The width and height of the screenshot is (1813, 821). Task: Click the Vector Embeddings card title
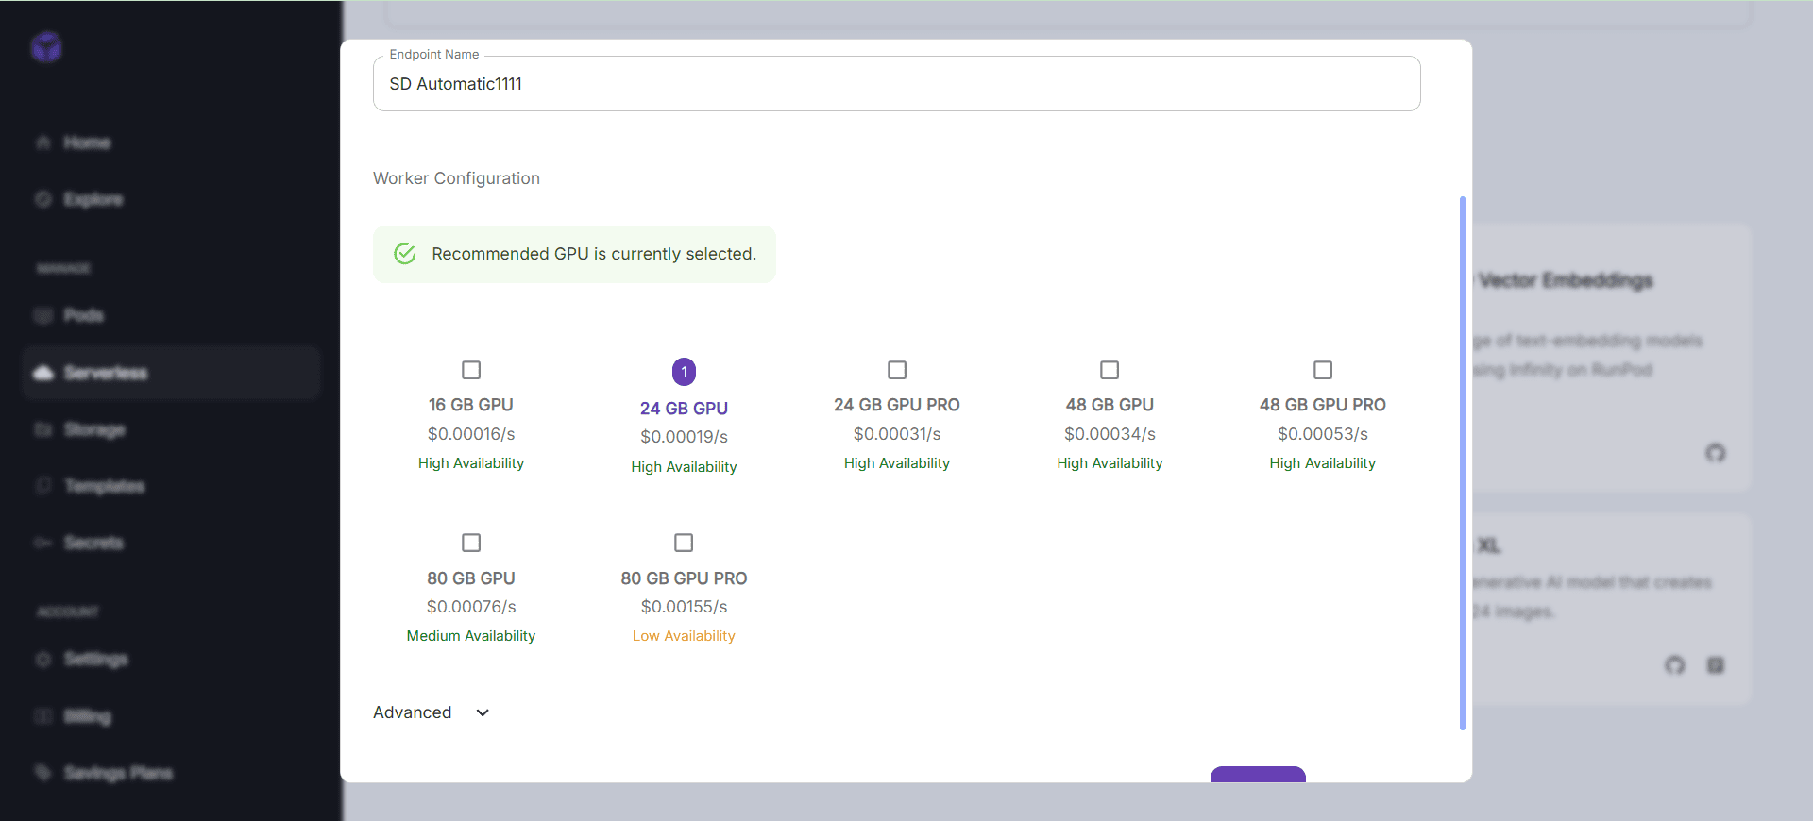coord(1566,280)
